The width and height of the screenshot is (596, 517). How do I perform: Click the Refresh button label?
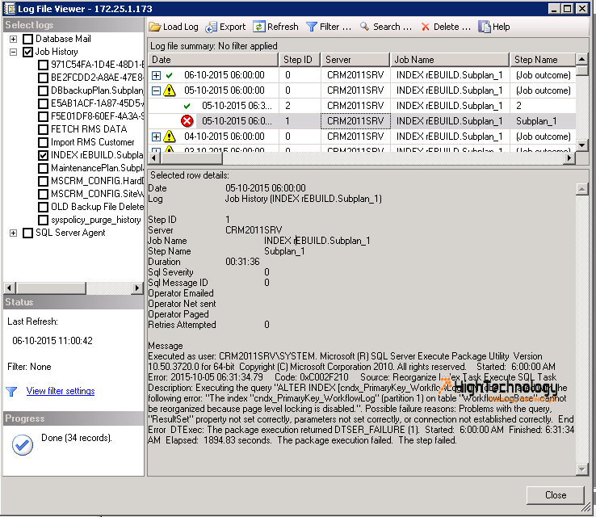pyautogui.click(x=283, y=27)
